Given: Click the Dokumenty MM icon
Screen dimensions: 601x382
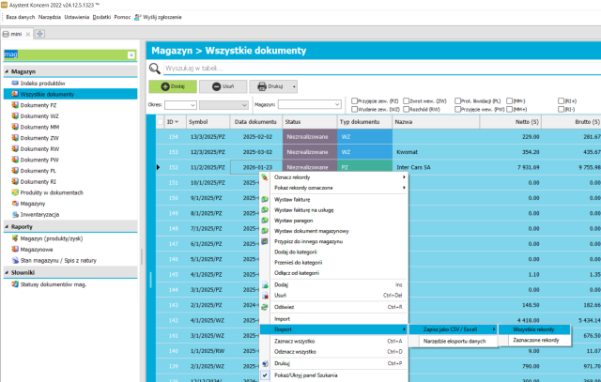Looking at the screenshot, I should [x=15, y=127].
